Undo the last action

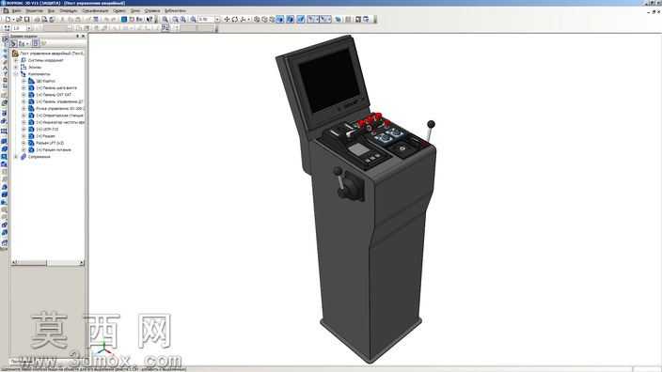click(x=106, y=20)
